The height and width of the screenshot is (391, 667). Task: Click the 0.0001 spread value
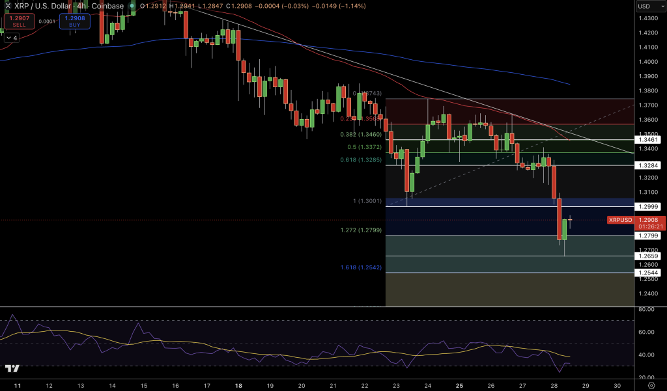(x=47, y=21)
